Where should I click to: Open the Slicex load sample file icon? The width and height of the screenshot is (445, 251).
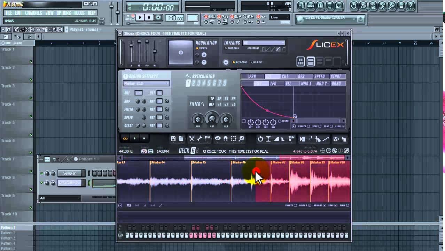coord(181,139)
